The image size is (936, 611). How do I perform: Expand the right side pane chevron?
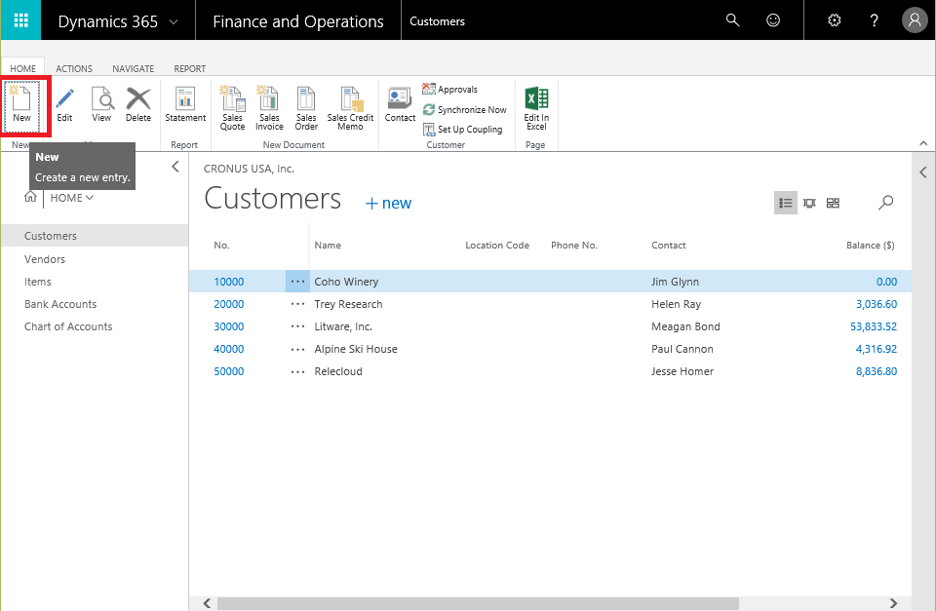point(923,172)
